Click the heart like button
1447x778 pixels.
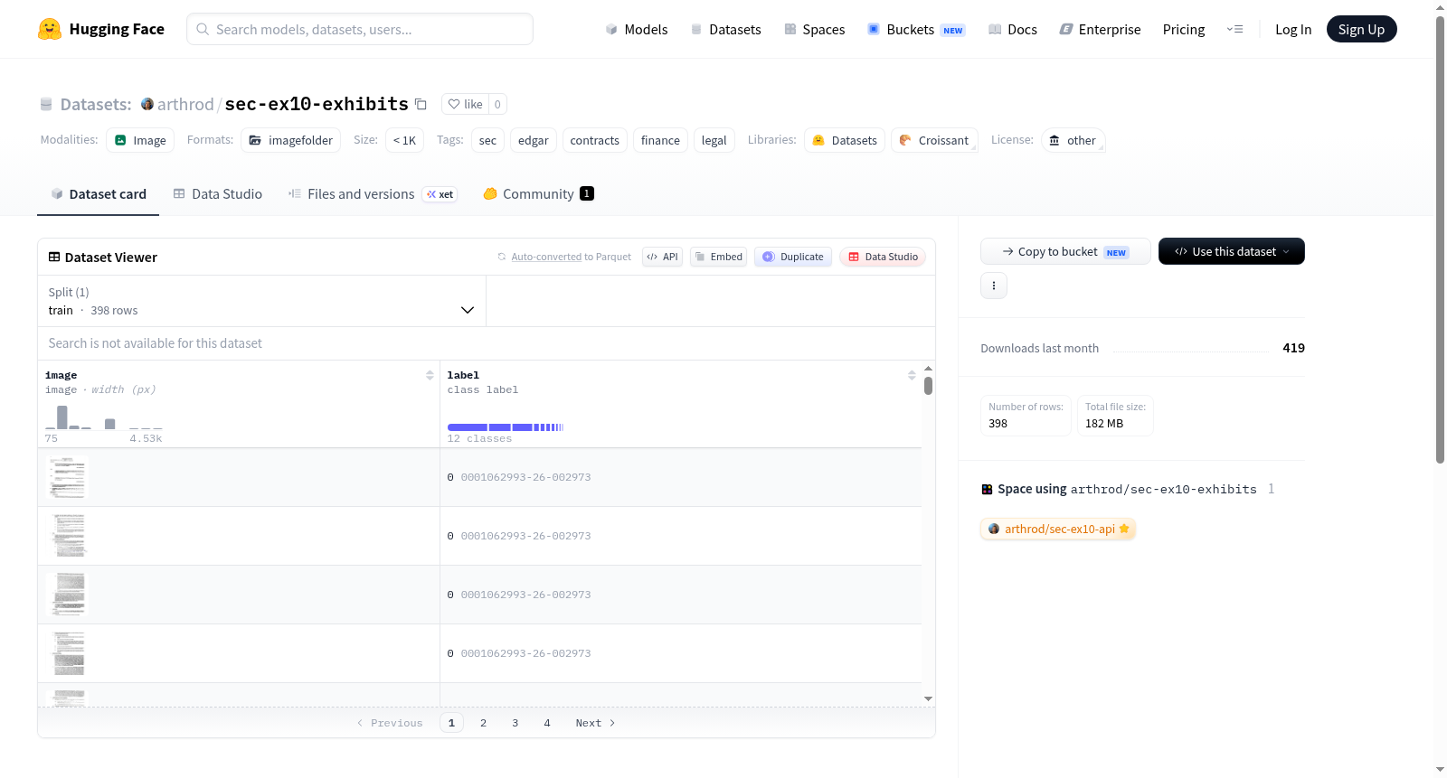pos(466,104)
